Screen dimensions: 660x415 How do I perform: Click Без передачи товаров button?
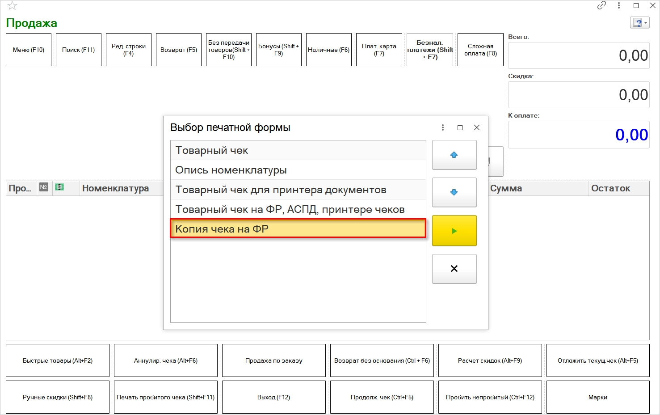click(229, 50)
